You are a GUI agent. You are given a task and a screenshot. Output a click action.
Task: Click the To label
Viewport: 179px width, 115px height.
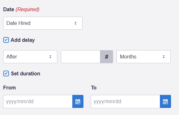[x=94, y=88]
